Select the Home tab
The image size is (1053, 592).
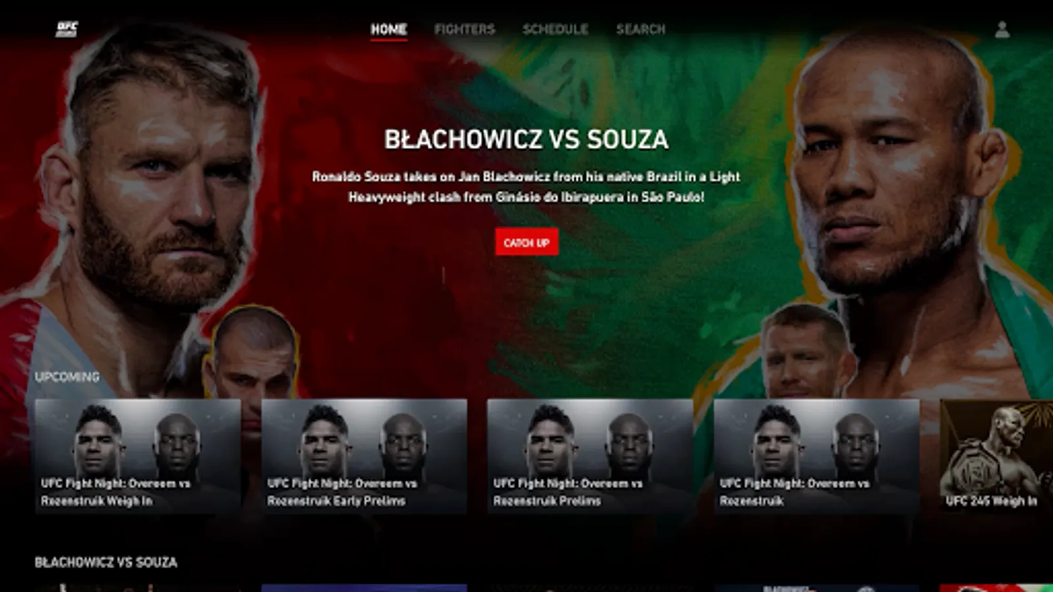point(388,29)
